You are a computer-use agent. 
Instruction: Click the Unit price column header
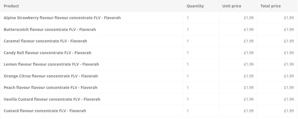tap(232, 6)
